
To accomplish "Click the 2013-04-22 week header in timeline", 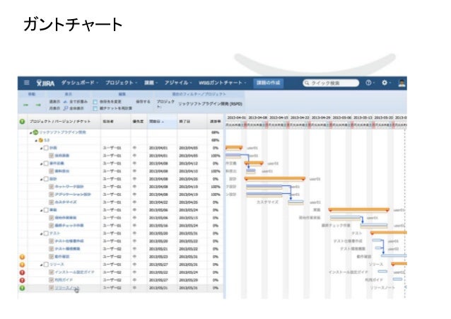I will (x=300, y=117).
